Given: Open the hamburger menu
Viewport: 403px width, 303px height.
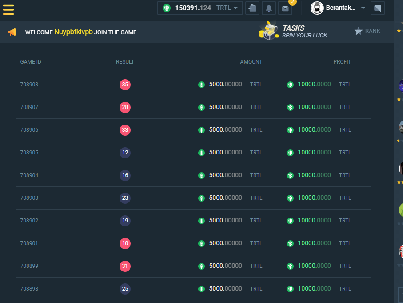Looking at the screenshot, I should tap(8, 9).
